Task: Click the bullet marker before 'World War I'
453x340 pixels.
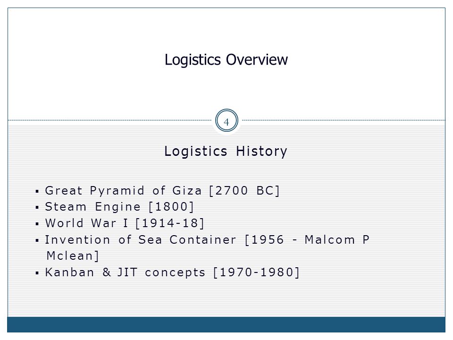Action: [x=37, y=224]
